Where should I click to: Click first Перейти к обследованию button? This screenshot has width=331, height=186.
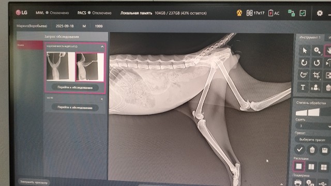tap(75, 87)
